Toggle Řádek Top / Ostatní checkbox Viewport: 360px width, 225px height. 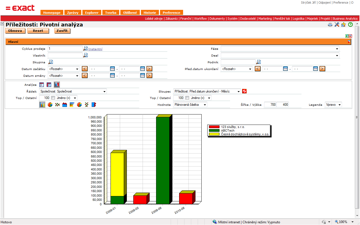(53, 98)
